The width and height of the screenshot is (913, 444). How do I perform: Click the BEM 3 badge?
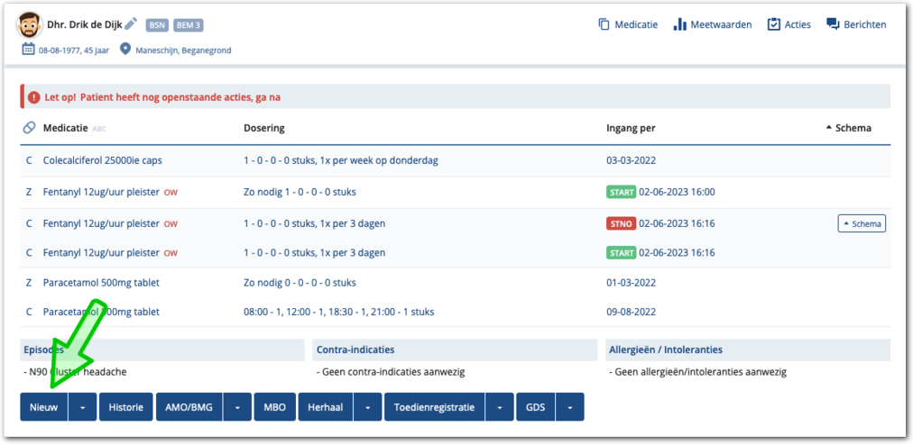tap(188, 25)
